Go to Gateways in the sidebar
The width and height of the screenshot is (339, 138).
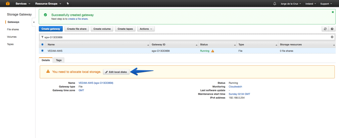tap(13, 22)
